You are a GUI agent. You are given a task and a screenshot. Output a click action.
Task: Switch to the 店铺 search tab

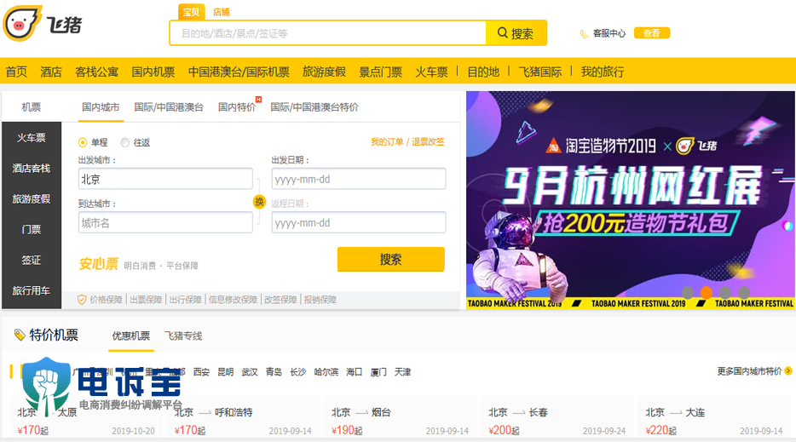click(x=222, y=12)
